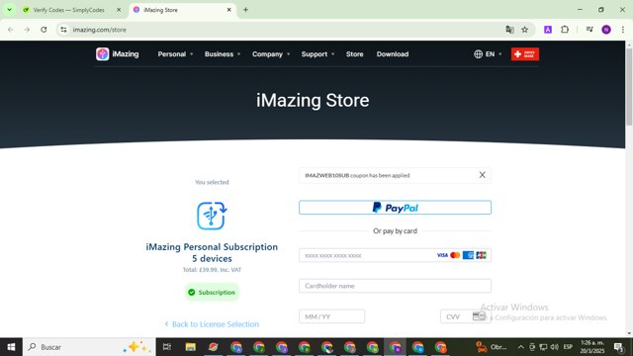Close the iMazing Store tab
Image resolution: width=633 pixels, height=356 pixels.
[x=228, y=10]
